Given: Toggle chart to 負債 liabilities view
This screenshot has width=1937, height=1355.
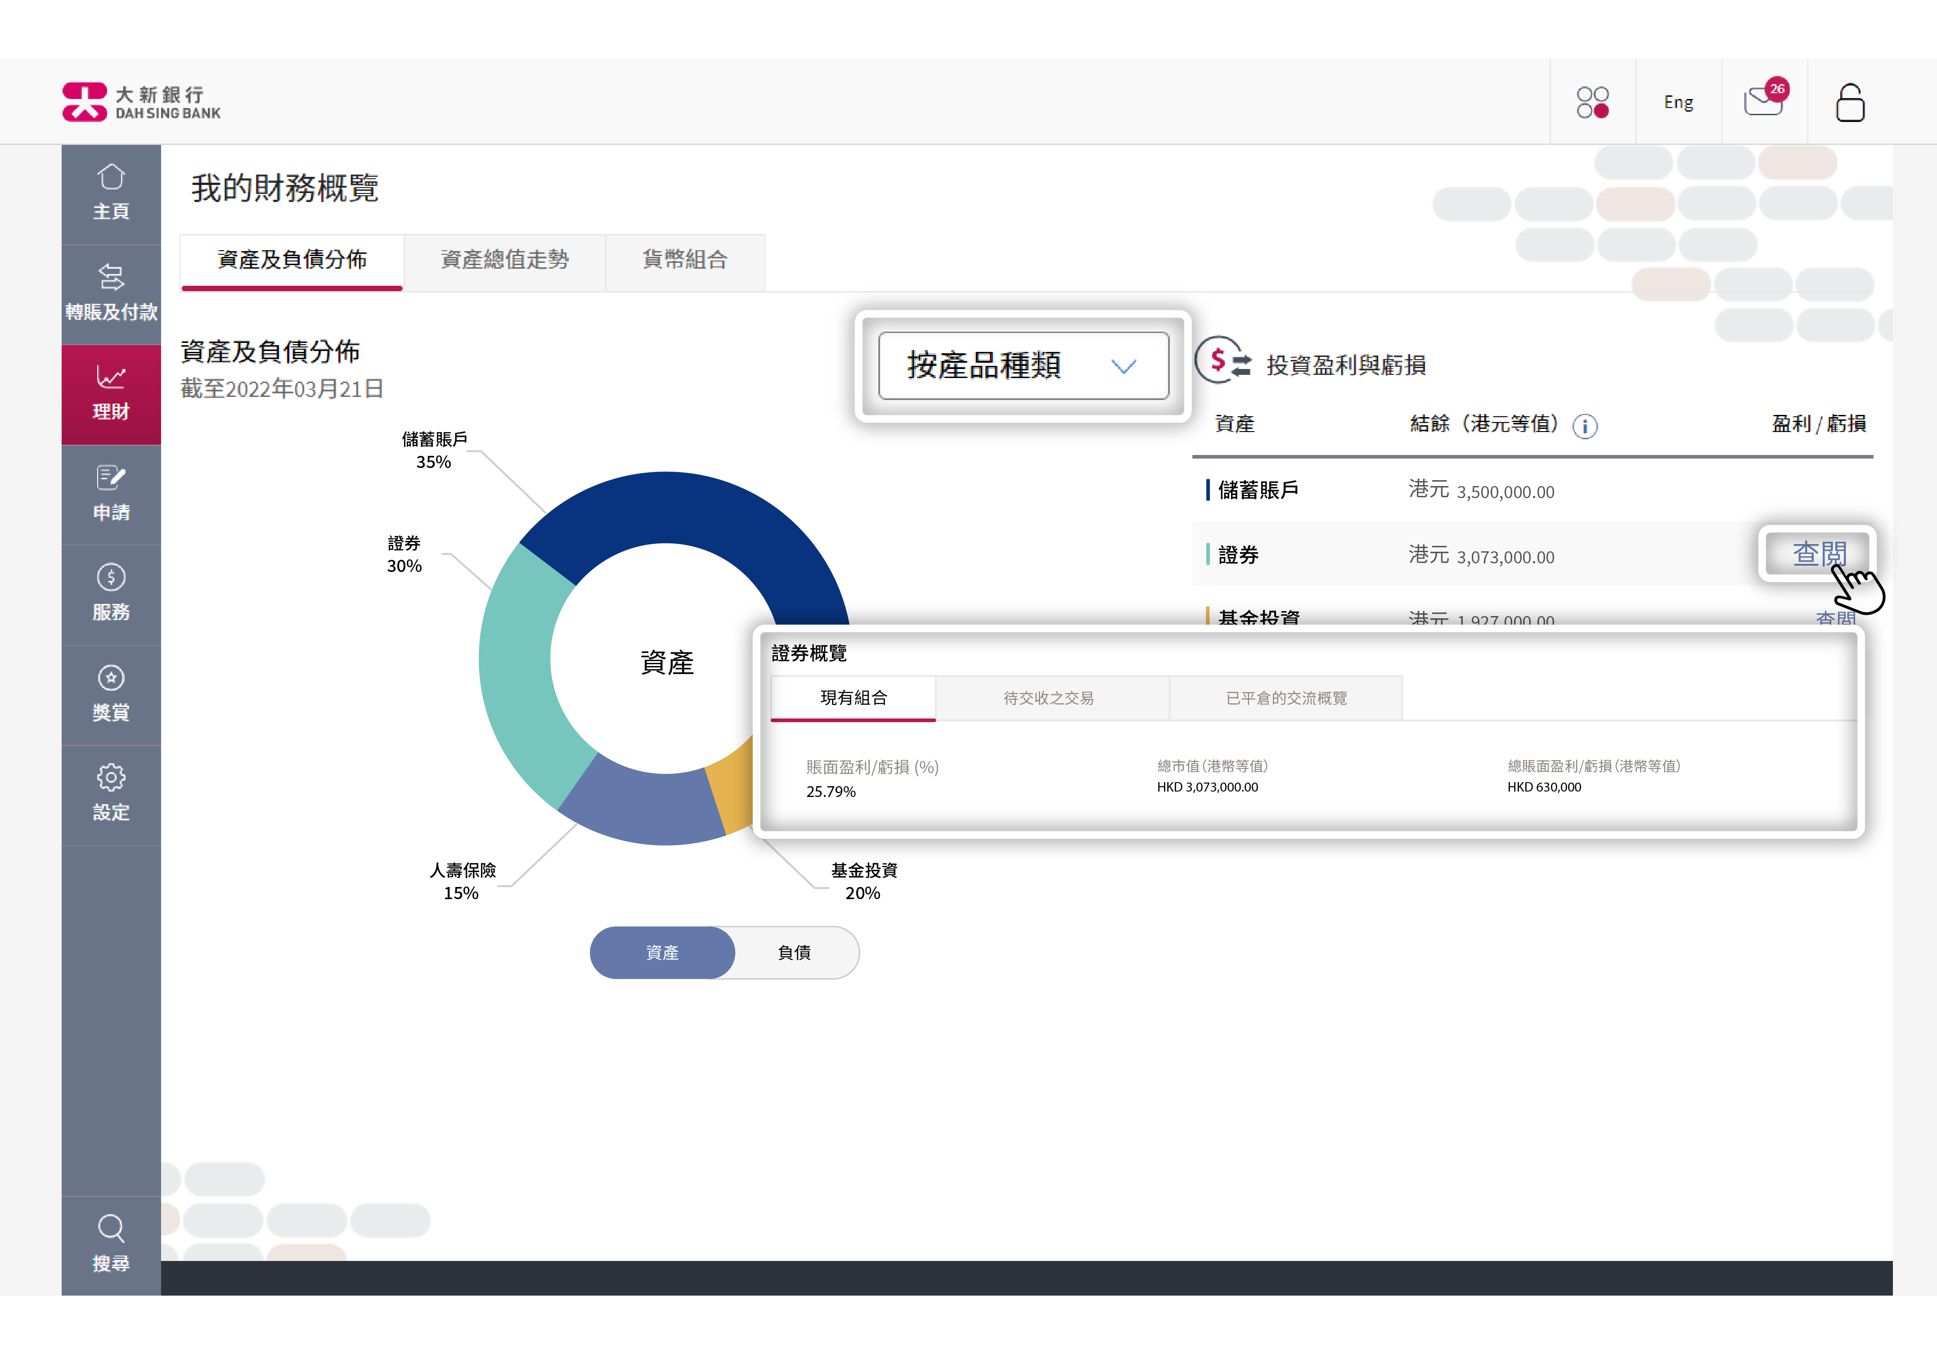Looking at the screenshot, I should coord(794,953).
